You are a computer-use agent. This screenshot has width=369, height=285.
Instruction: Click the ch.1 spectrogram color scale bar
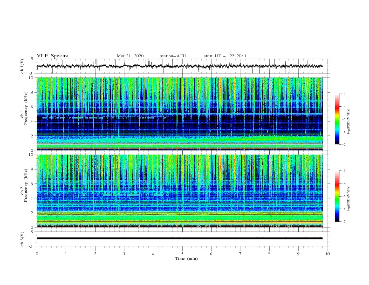point(337,119)
